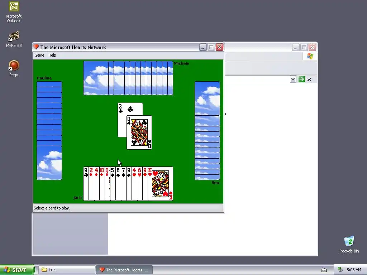Click the Ben player name label
367x275 pixels.
tap(215, 183)
